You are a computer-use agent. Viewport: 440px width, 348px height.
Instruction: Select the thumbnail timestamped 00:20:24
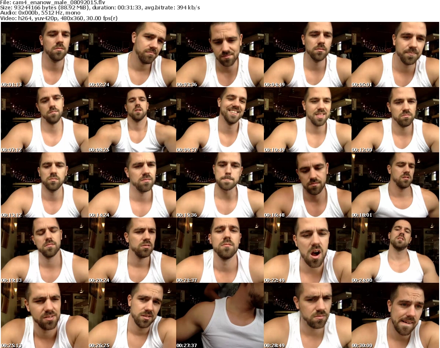(x=132, y=250)
